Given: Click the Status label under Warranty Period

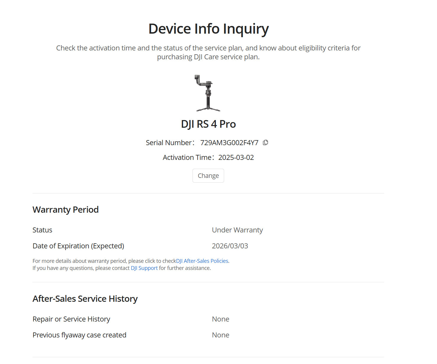Looking at the screenshot, I should click(x=42, y=230).
